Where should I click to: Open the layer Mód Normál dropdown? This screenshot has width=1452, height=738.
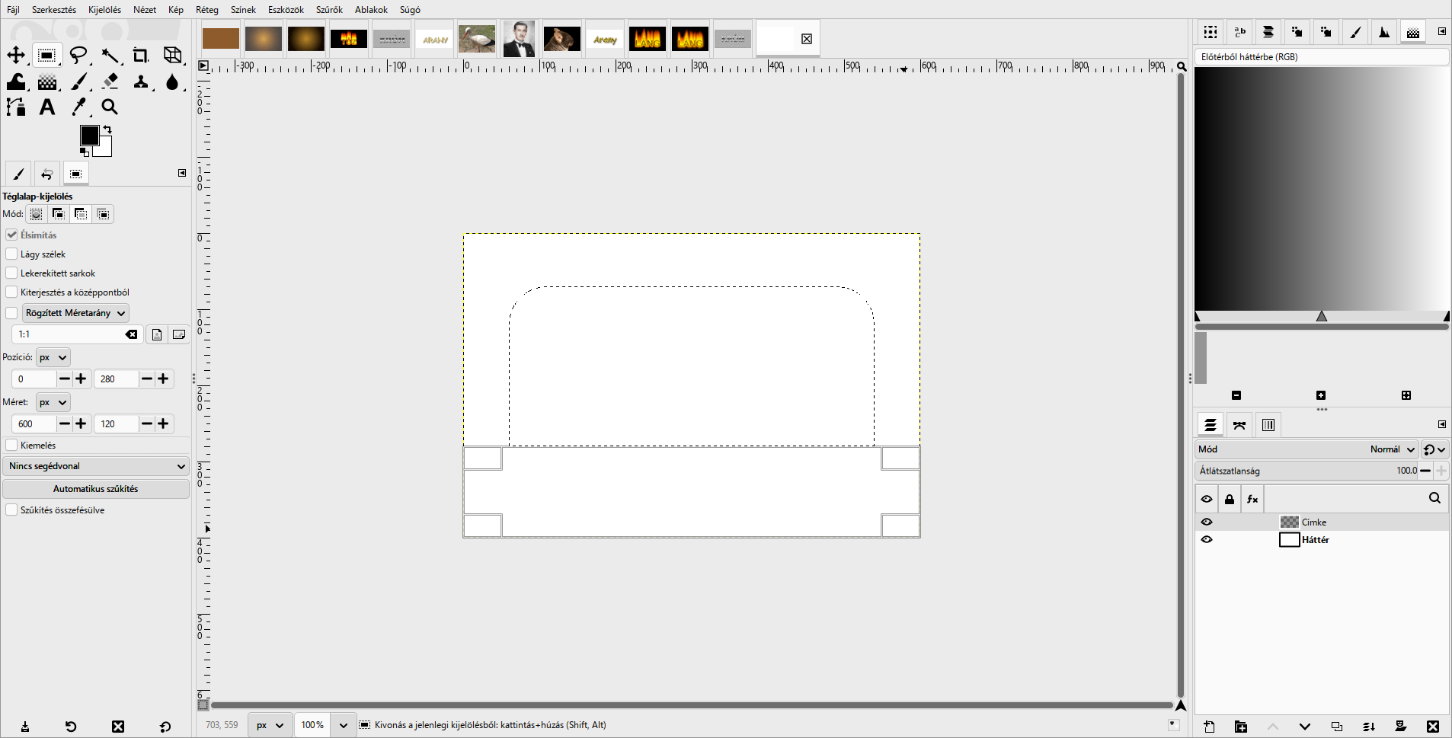pyautogui.click(x=1307, y=449)
